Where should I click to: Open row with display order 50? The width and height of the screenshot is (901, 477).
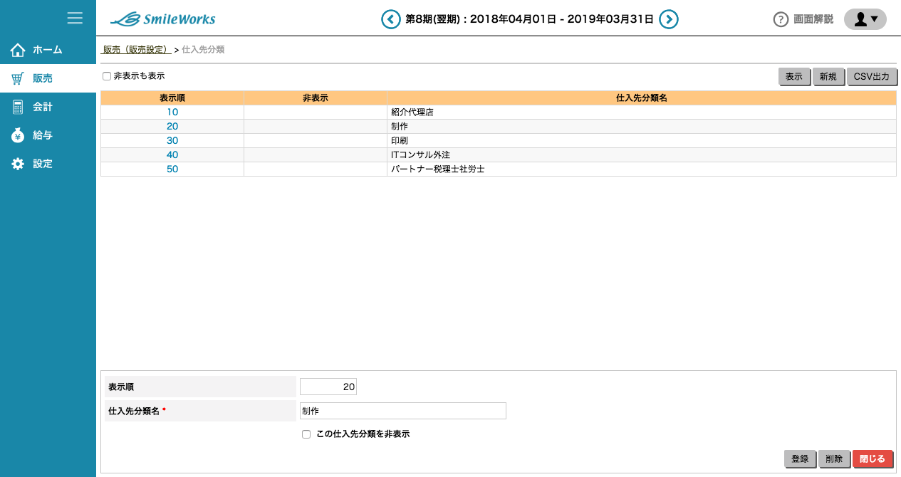(x=172, y=169)
